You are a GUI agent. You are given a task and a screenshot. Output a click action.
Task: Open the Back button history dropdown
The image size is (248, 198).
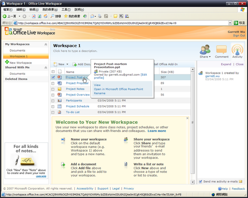[19, 16]
